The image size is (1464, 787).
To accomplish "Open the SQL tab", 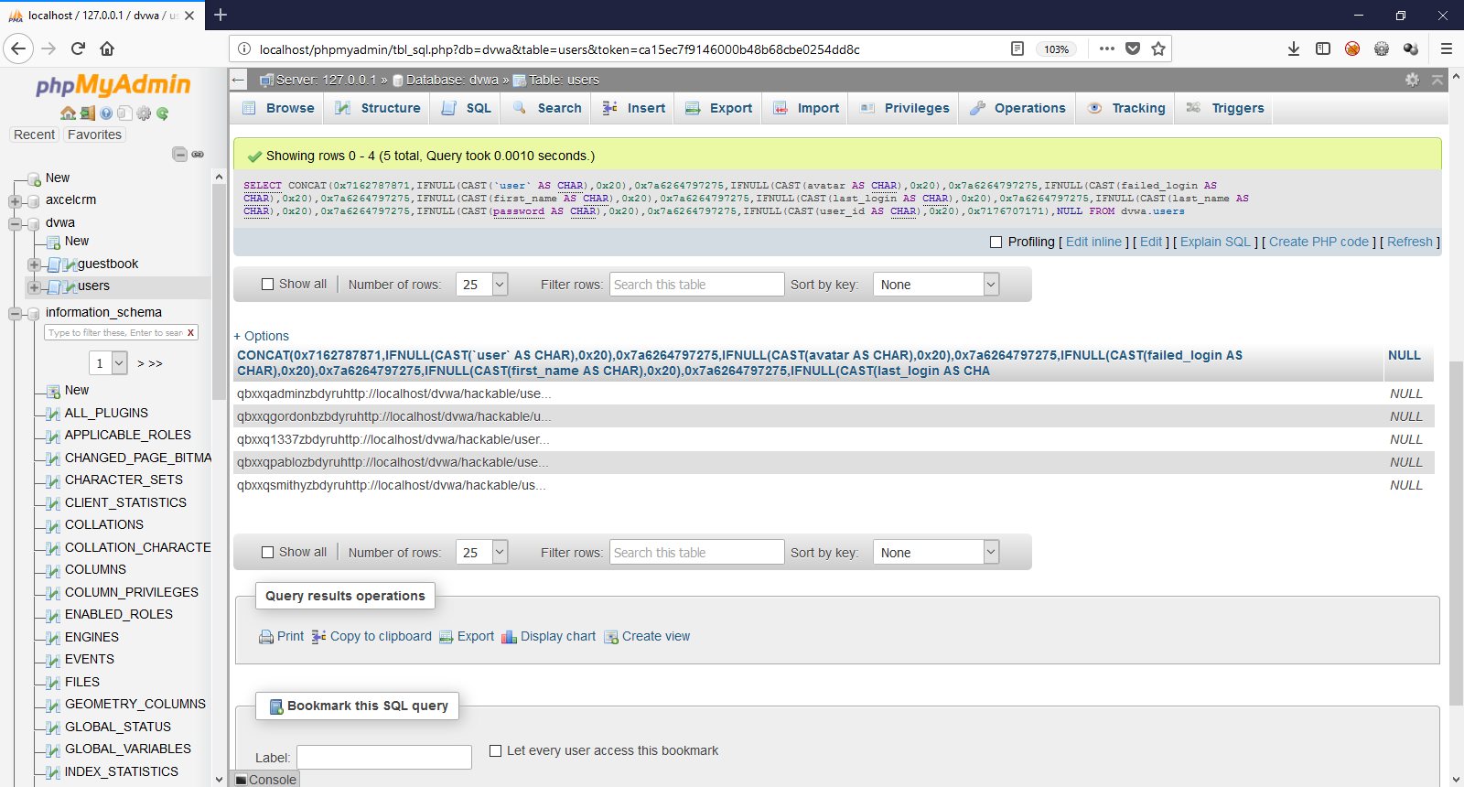I will pos(467,108).
